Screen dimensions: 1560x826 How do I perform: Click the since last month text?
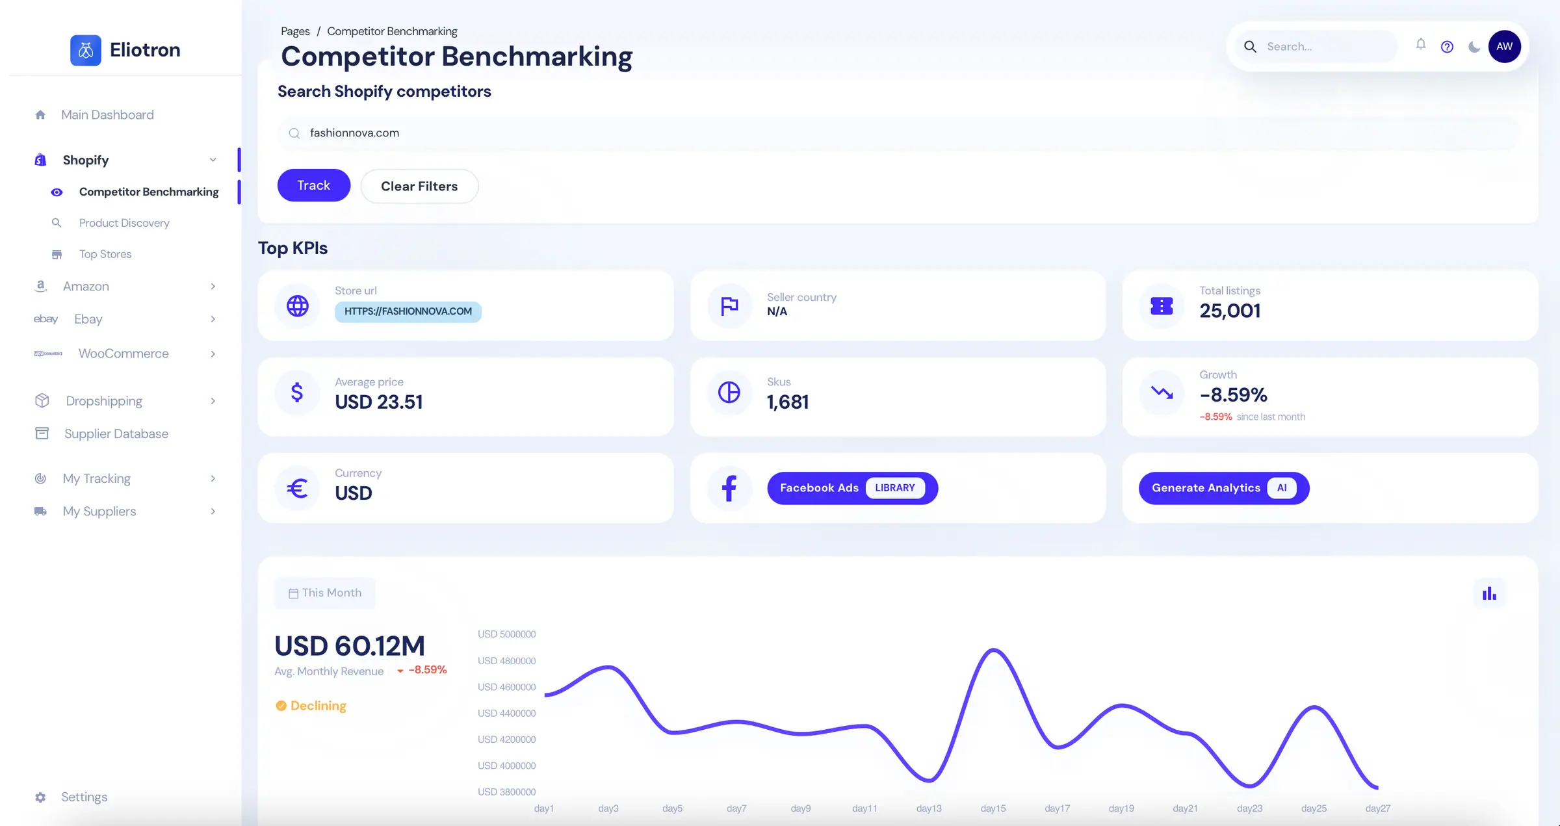point(1270,417)
